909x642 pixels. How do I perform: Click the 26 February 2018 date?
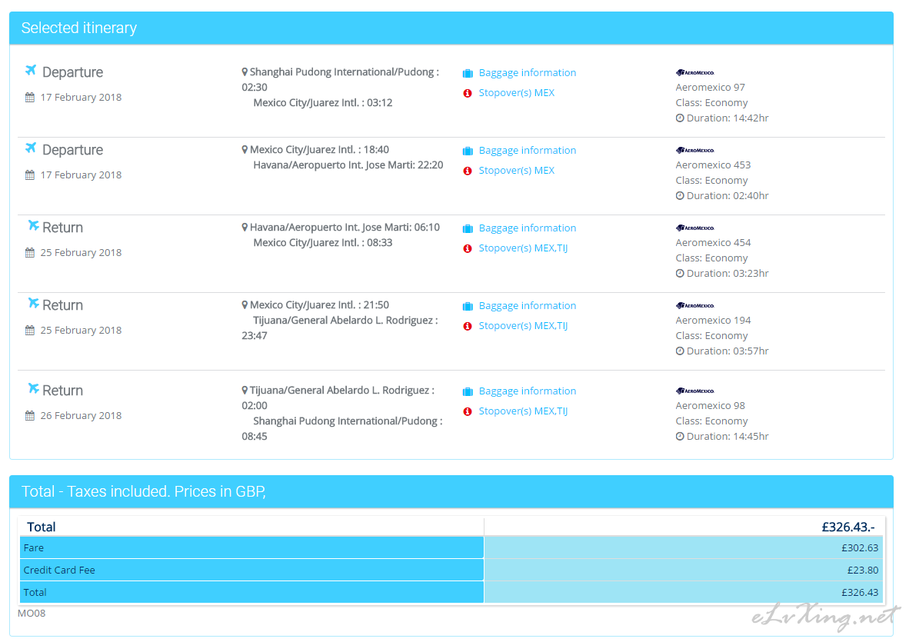click(x=81, y=415)
